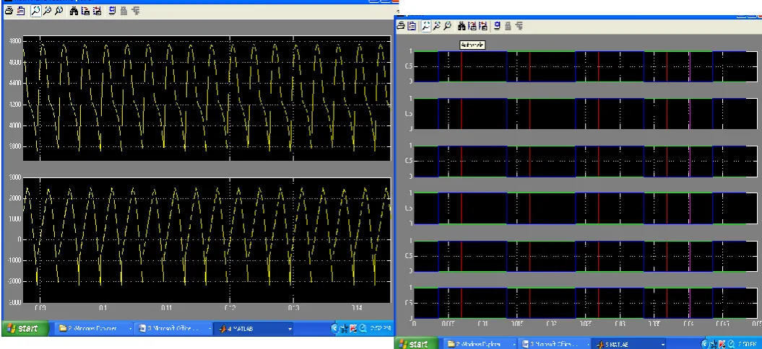Open Microsoft Office group on right taskbar

554,344
